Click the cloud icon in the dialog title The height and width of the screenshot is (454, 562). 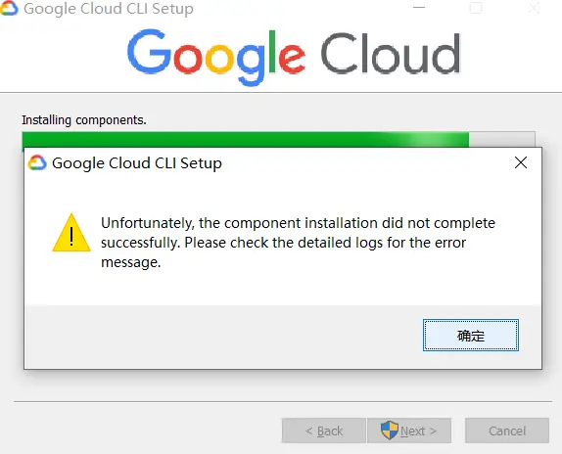37,162
